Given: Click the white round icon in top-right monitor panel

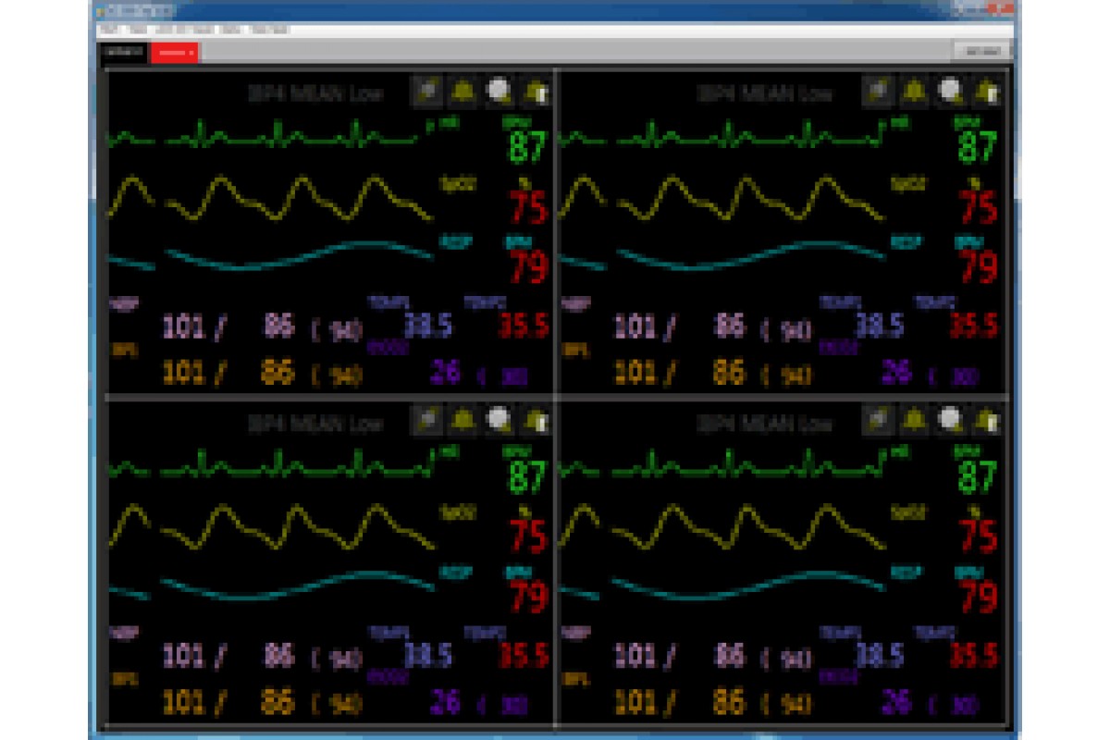Looking at the screenshot, I should [x=950, y=91].
